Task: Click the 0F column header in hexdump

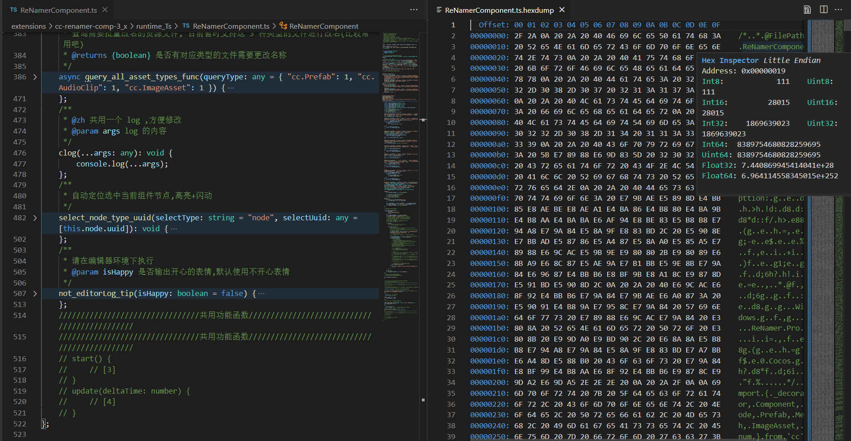Action: 716,25
